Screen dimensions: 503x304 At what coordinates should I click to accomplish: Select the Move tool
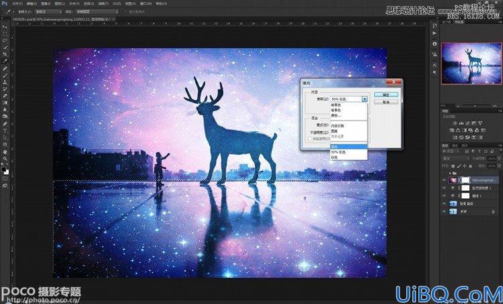tap(5, 27)
